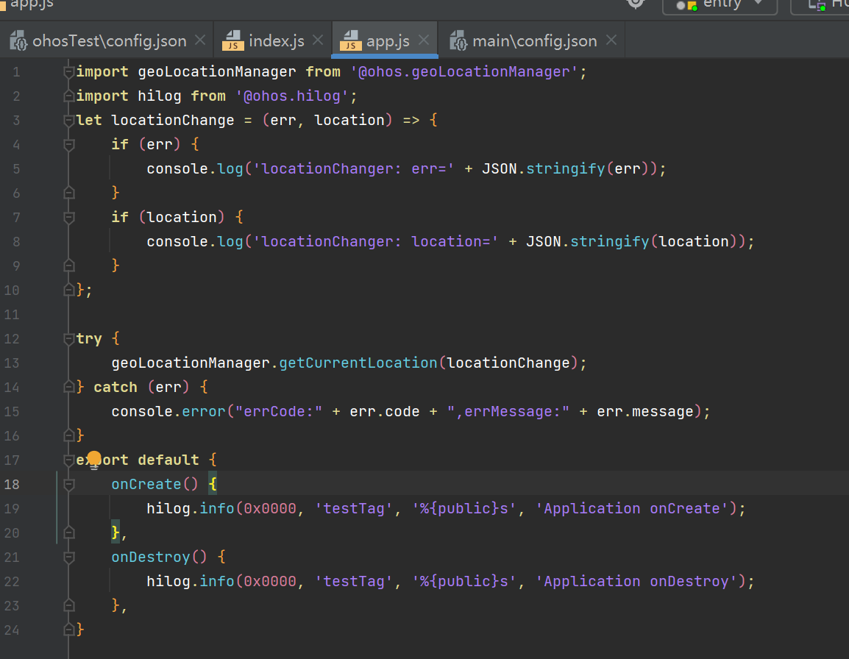Collapse the imports block at line 1
The image size is (849, 659).
68,71
